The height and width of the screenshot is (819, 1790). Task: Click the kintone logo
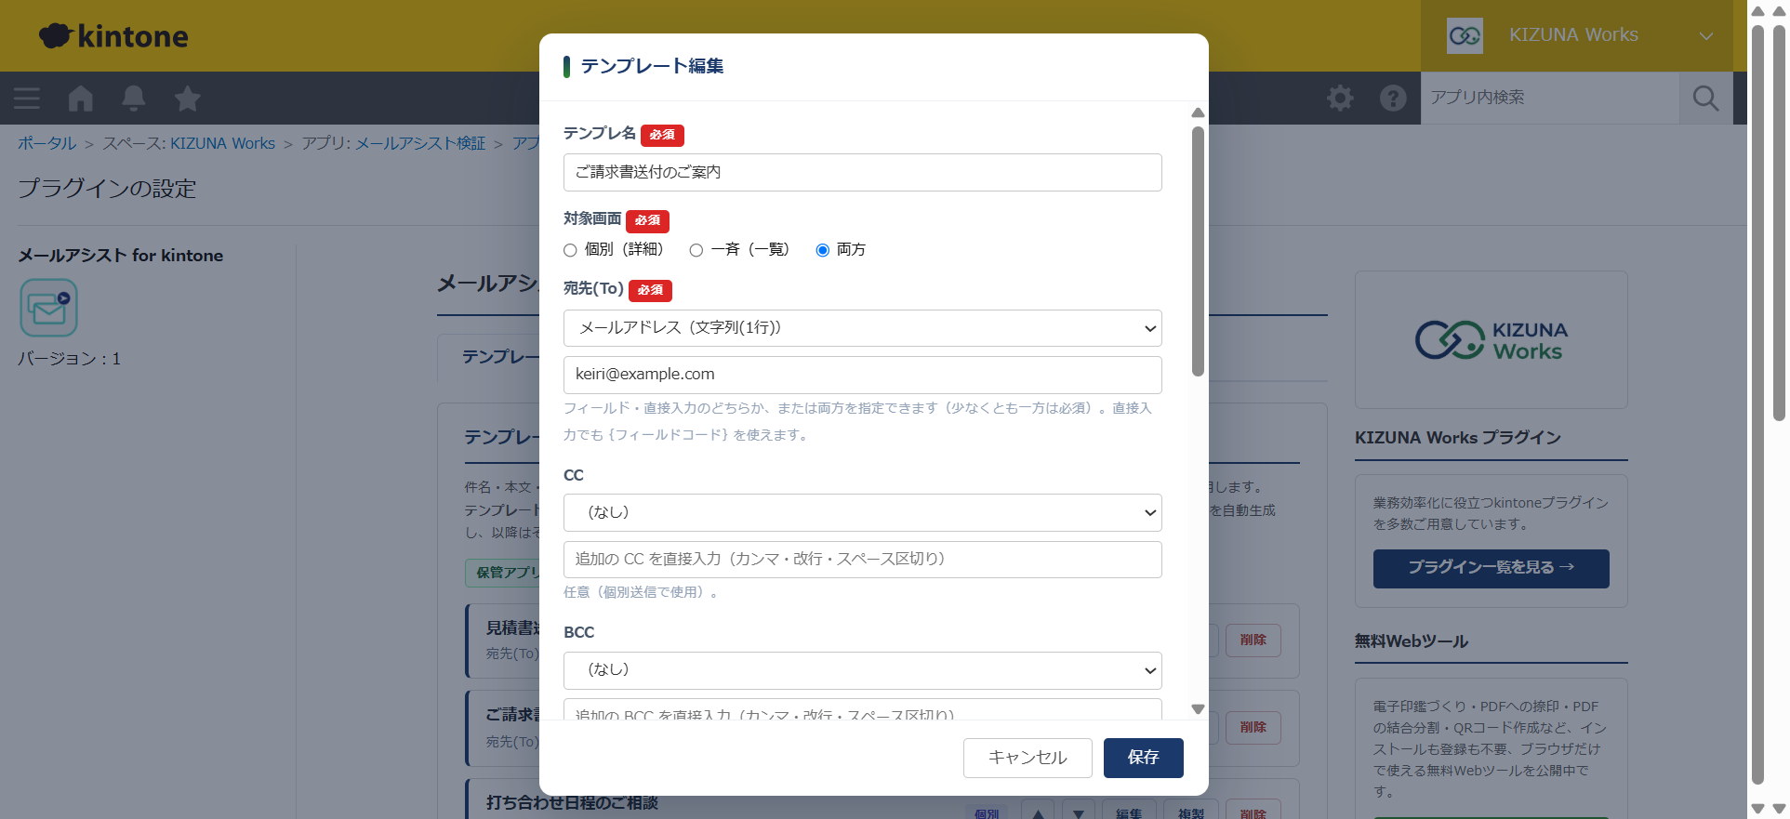pyautogui.click(x=113, y=36)
